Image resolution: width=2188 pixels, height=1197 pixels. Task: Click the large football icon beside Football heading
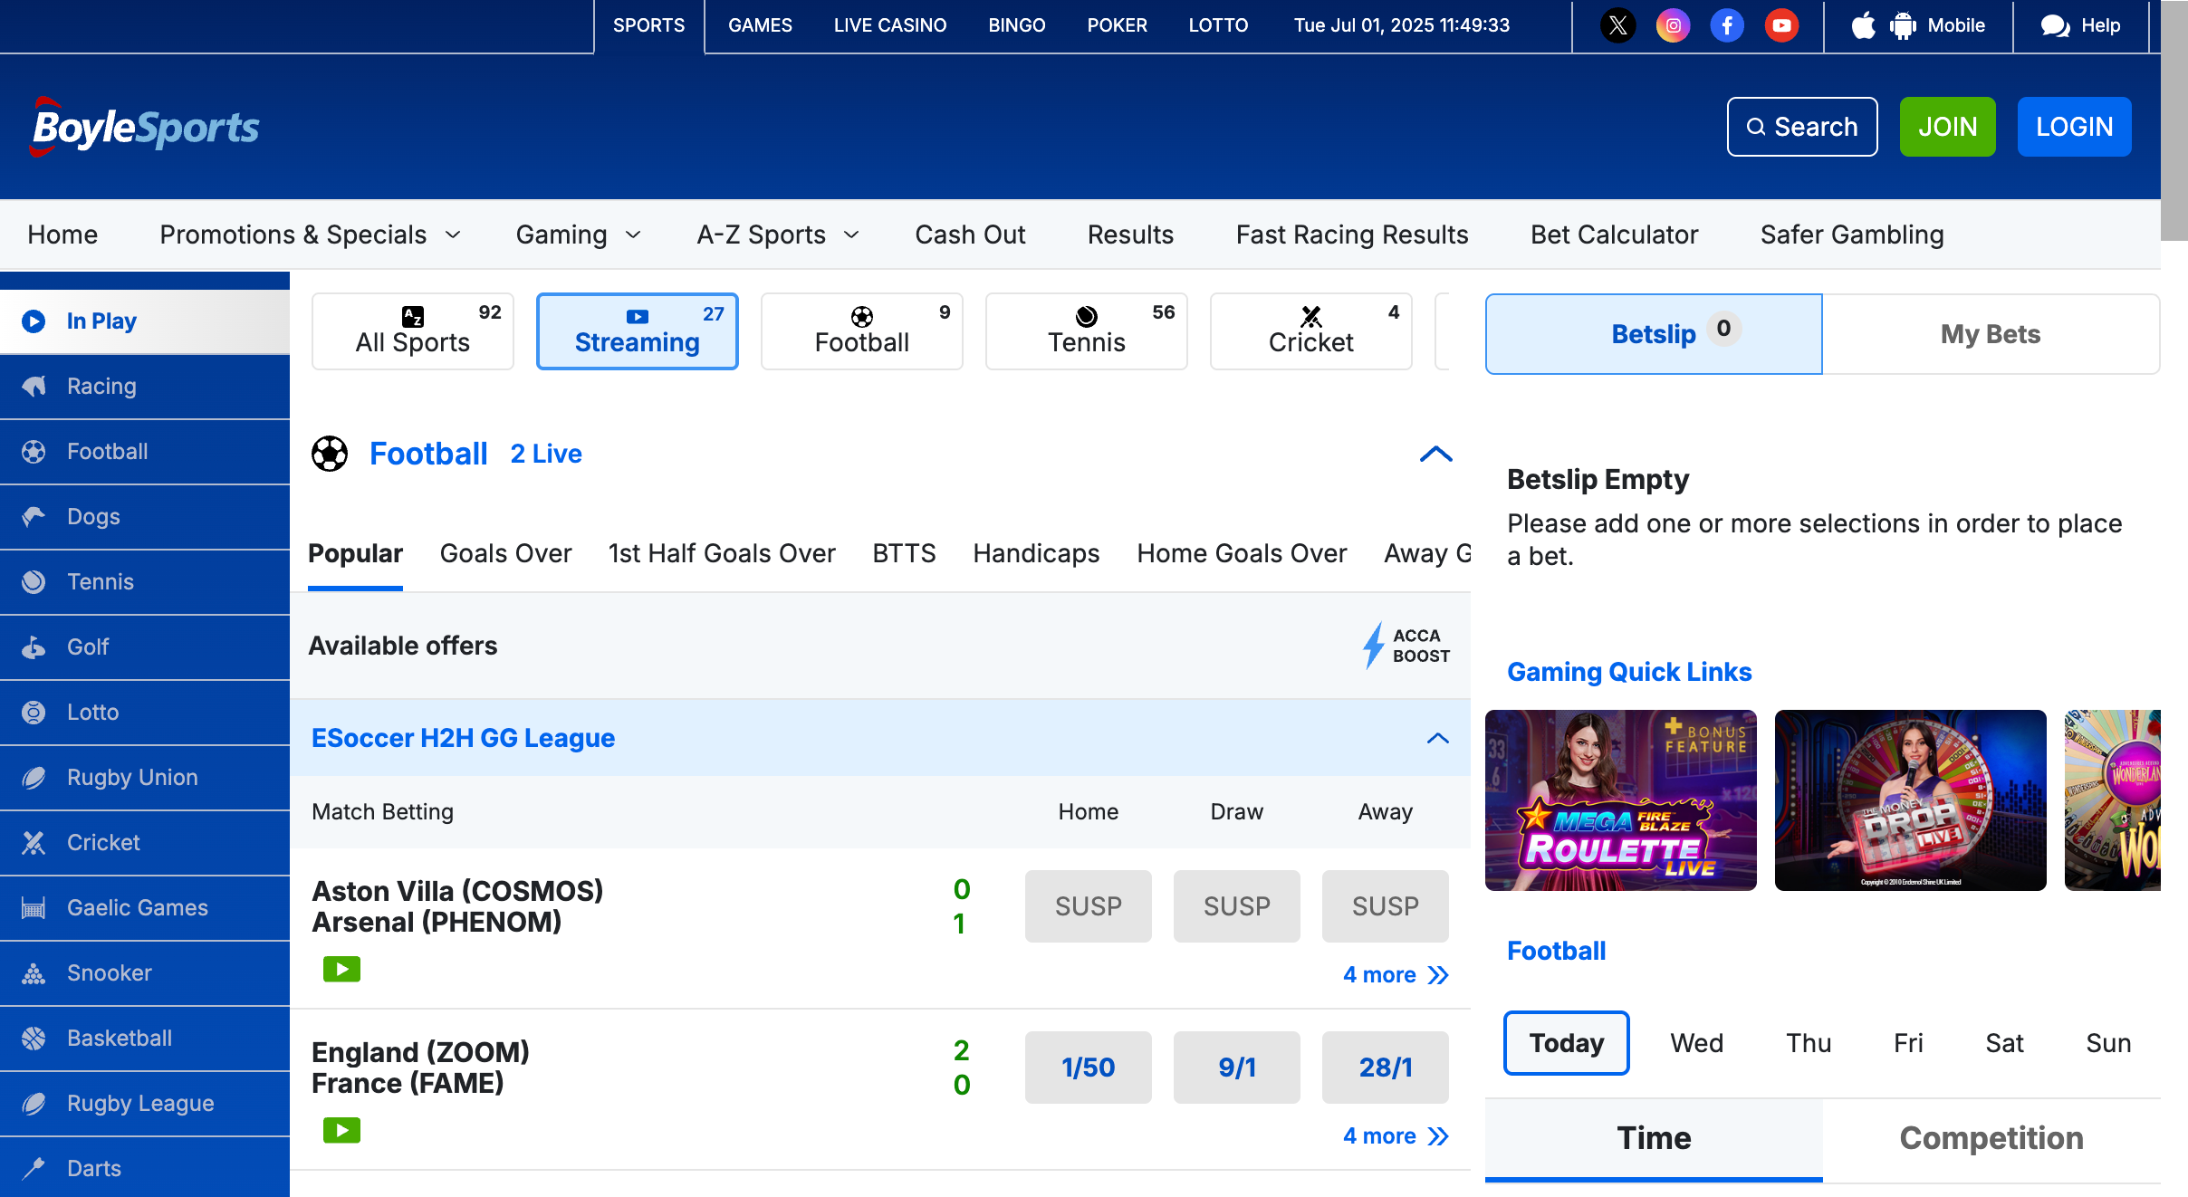tap(330, 454)
